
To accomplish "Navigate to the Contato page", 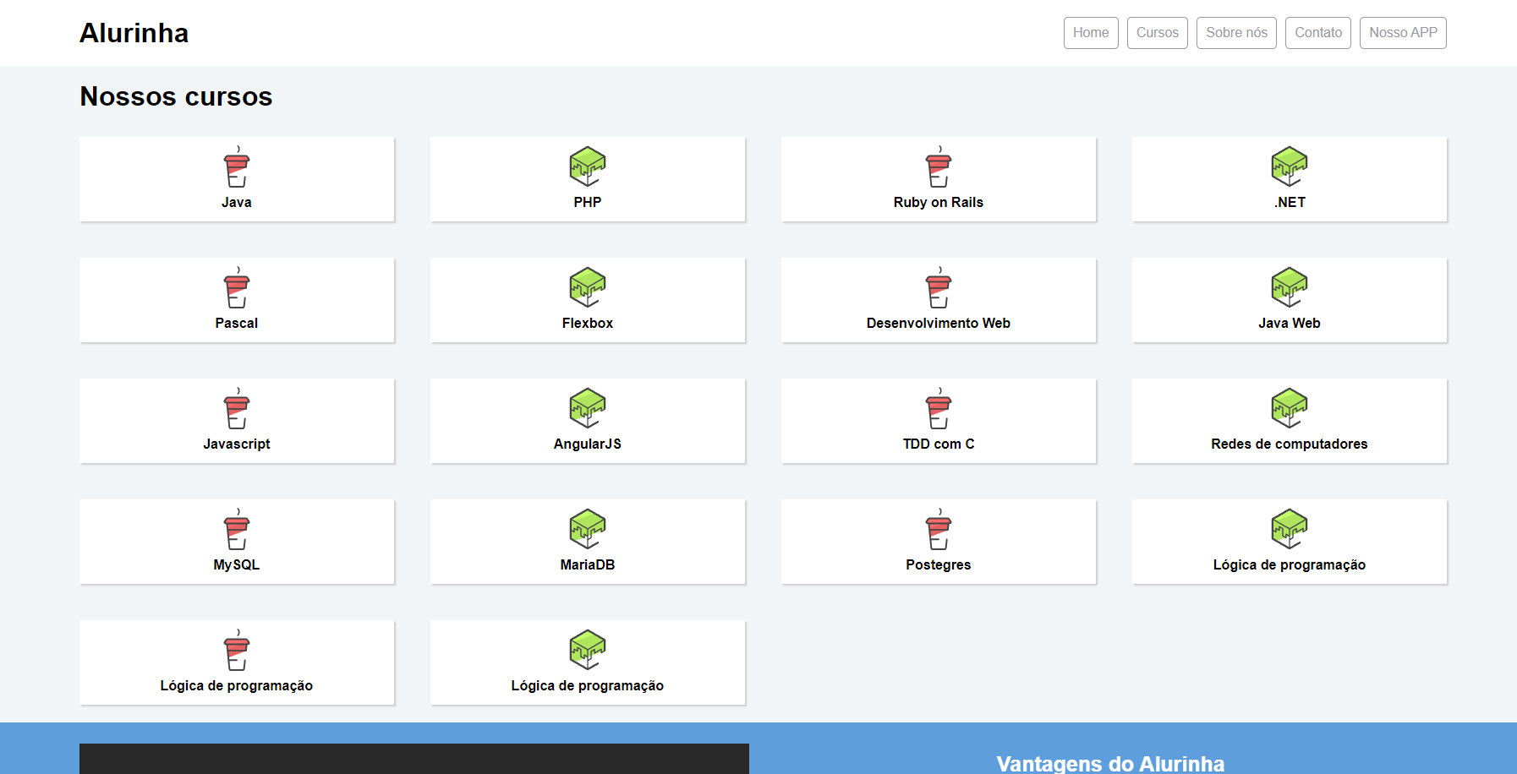I will pos(1317,33).
